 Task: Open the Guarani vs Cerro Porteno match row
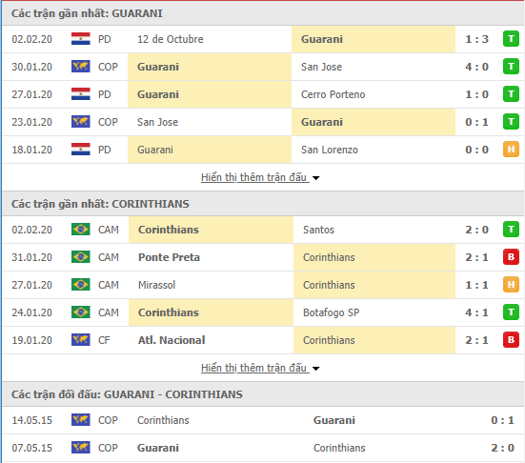263,94
